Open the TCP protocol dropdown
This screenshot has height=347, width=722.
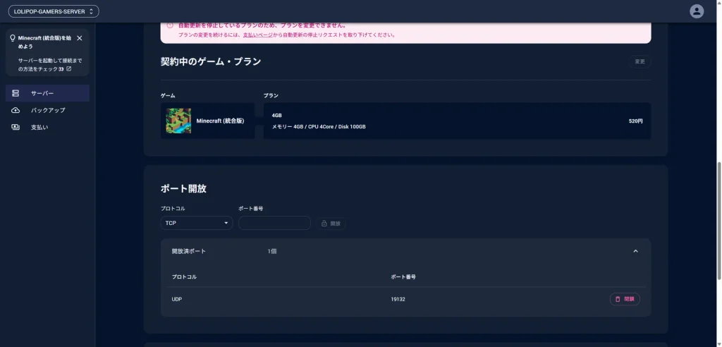197,223
